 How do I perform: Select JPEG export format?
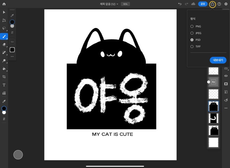(x=196, y=33)
